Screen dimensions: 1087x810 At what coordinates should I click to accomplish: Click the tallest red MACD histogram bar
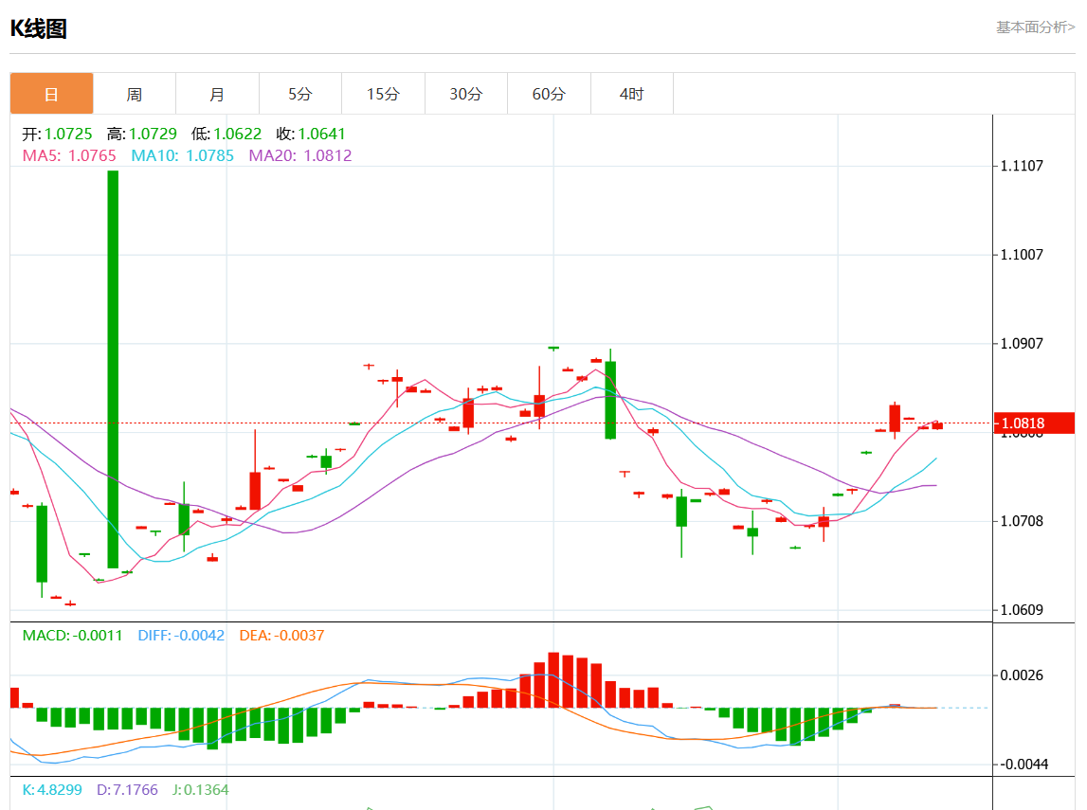(553, 679)
